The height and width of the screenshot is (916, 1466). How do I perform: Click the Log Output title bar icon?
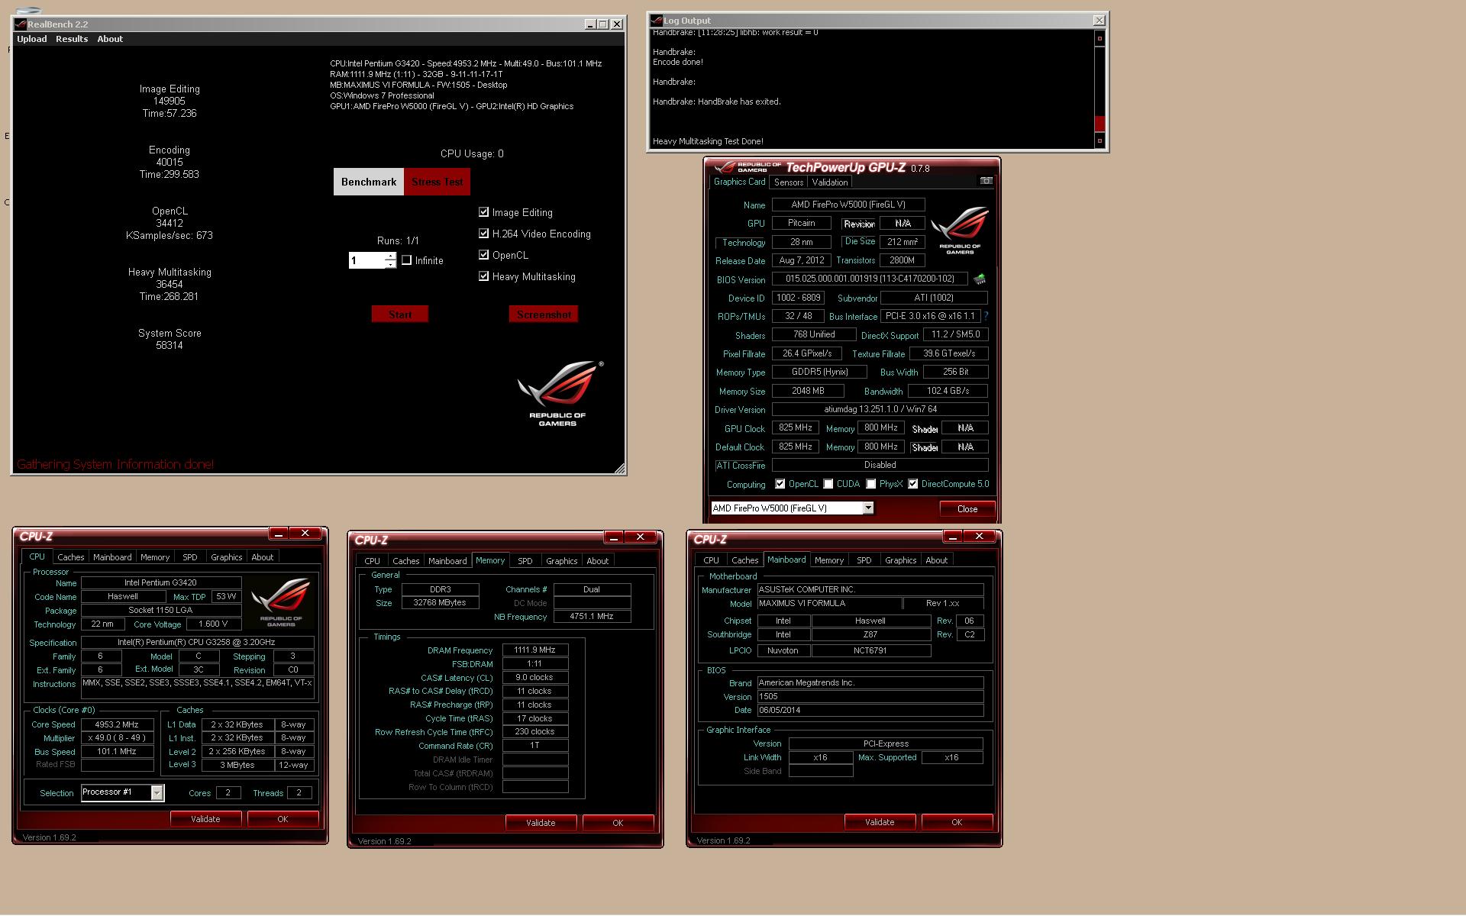pos(656,21)
